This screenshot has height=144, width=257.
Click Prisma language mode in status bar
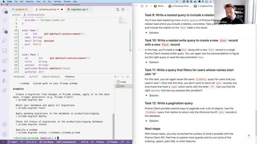pos(100,142)
